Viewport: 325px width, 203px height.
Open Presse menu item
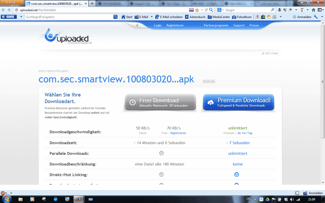[x=254, y=25]
